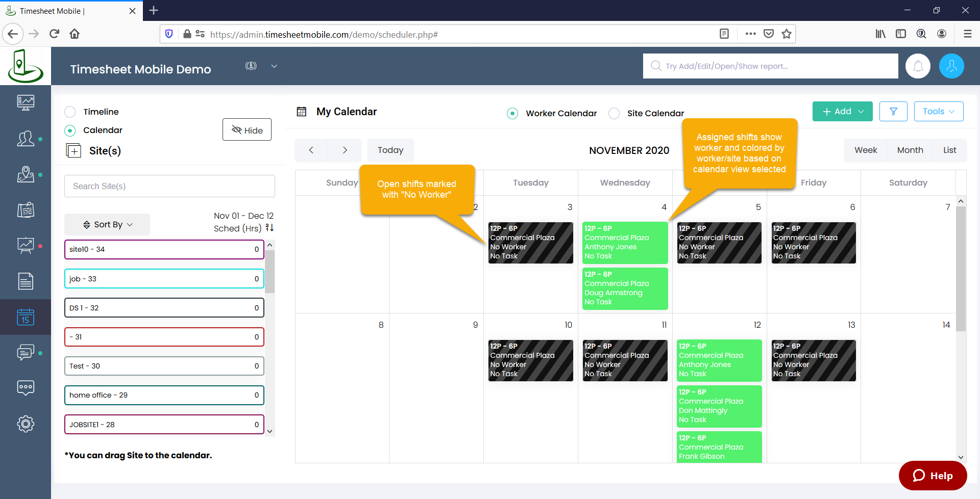Click the Today button

[x=390, y=150]
